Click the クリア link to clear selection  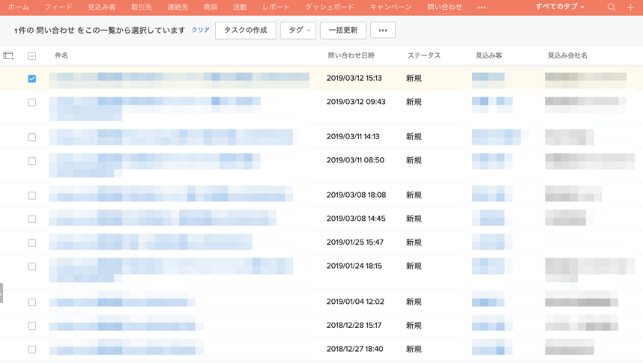click(x=201, y=31)
